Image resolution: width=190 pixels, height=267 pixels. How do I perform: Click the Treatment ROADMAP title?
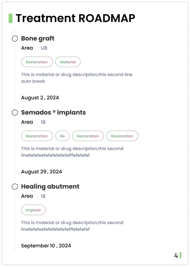click(x=75, y=18)
